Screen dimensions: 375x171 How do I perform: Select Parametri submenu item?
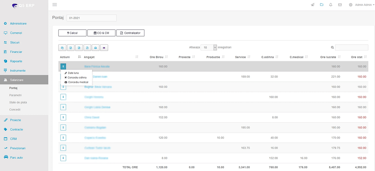tap(15, 95)
